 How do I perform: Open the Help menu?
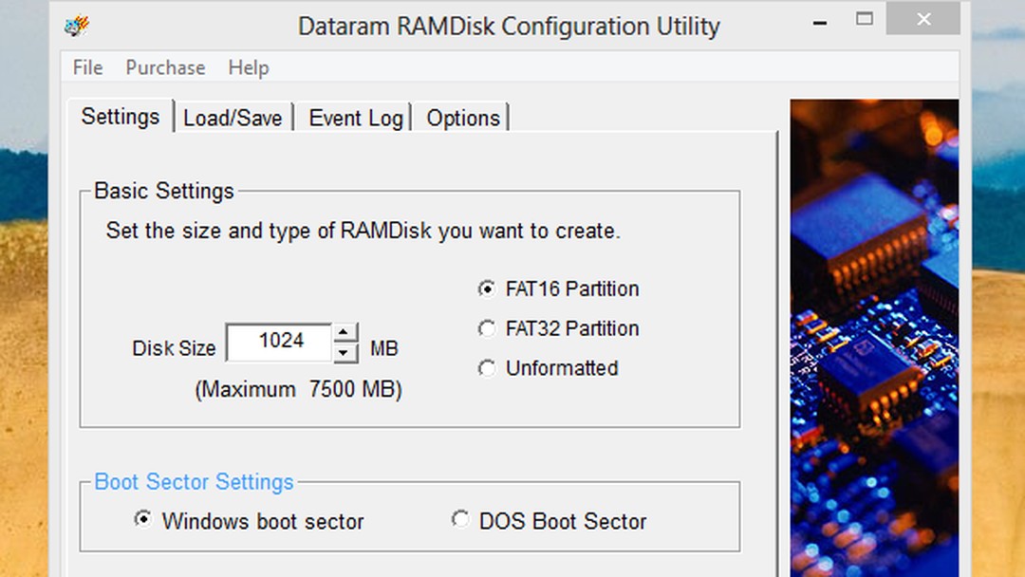(x=248, y=67)
